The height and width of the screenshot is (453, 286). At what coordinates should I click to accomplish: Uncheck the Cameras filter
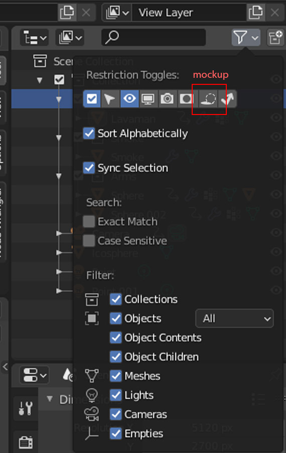(116, 414)
